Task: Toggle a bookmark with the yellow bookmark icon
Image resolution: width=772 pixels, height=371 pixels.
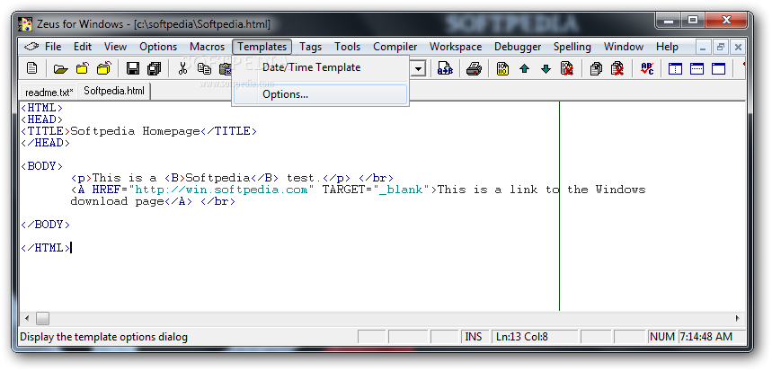Action: click(502, 68)
